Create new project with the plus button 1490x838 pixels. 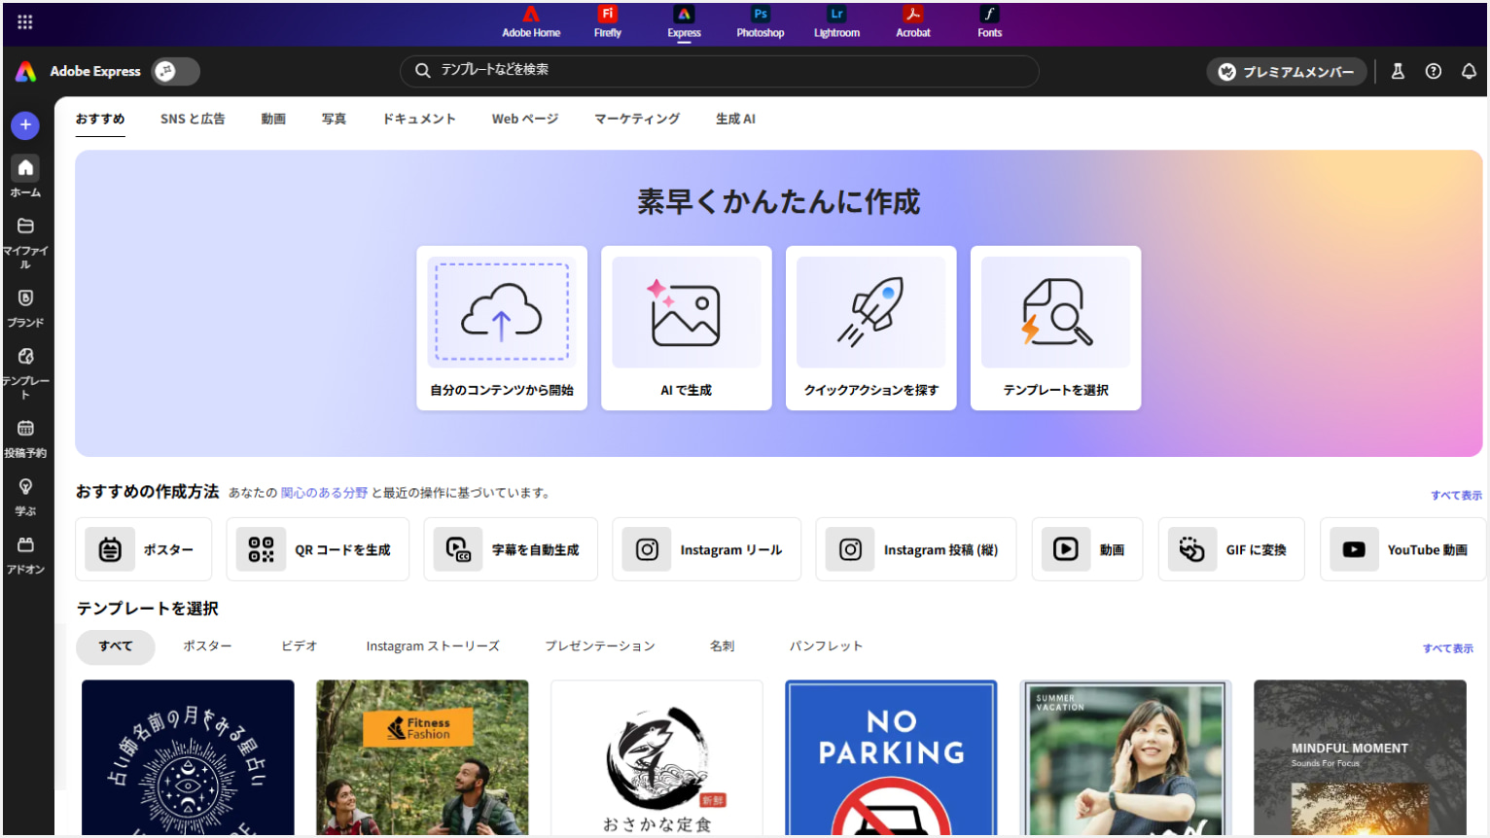click(x=24, y=124)
